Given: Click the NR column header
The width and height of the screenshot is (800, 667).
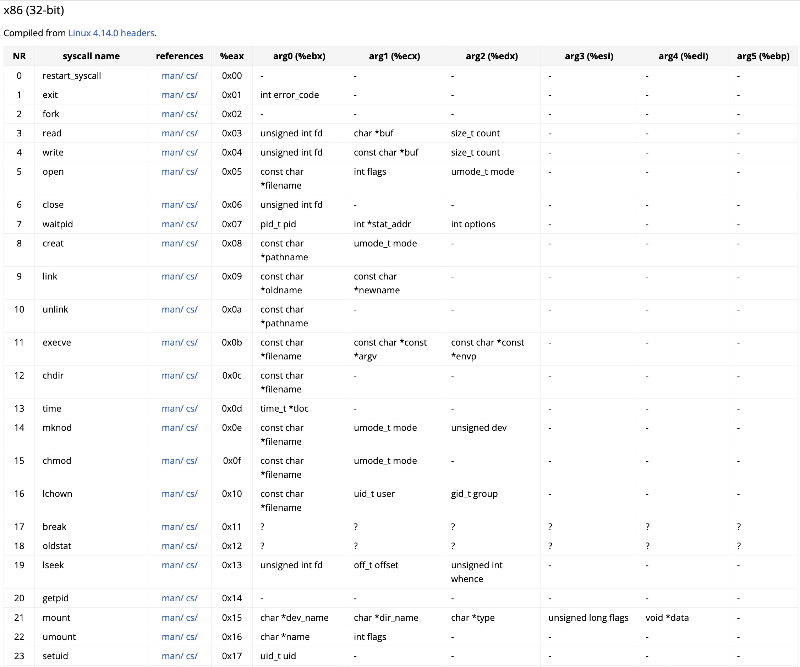Looking at the screenshot, I should coord(19,56).
